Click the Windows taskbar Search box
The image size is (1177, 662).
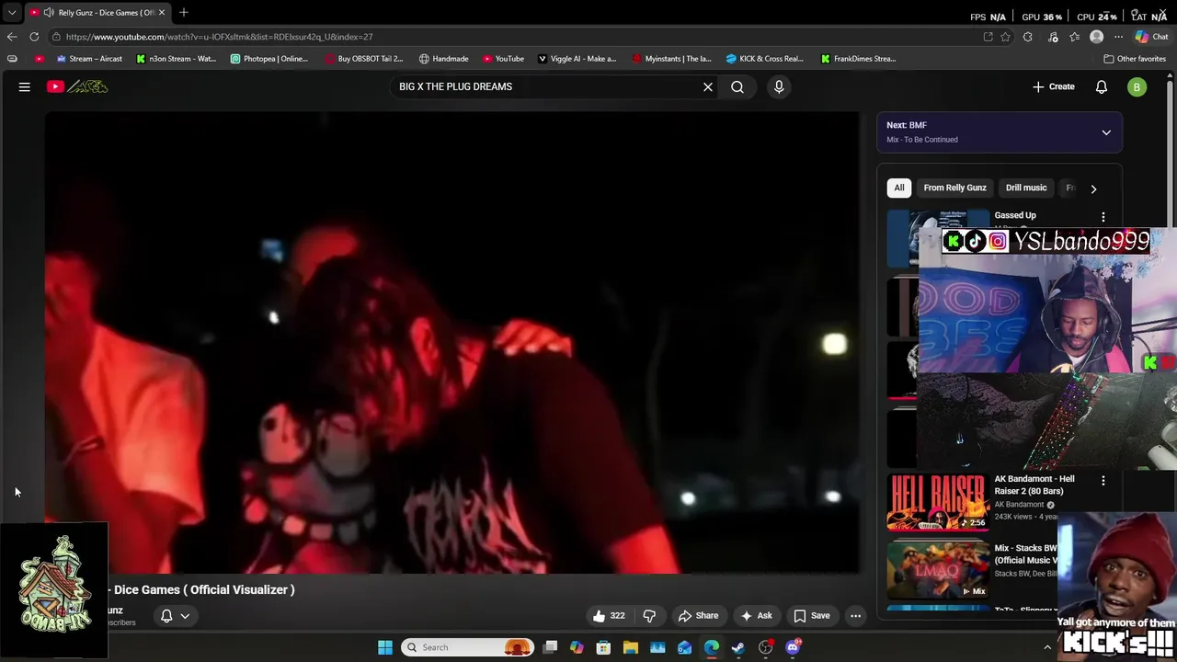469,647
